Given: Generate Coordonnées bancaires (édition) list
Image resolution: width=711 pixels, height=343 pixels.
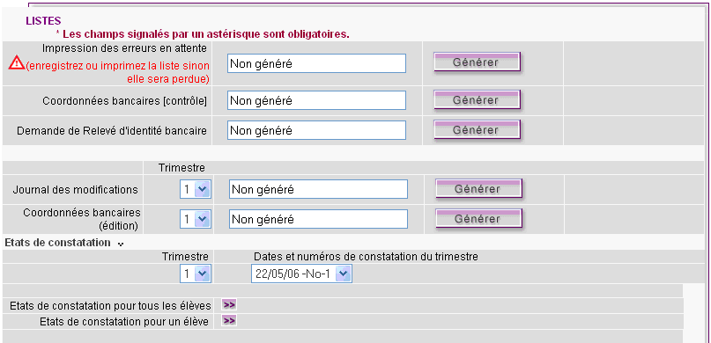Looking at the screenshot, I should click(x=478, y=219).
